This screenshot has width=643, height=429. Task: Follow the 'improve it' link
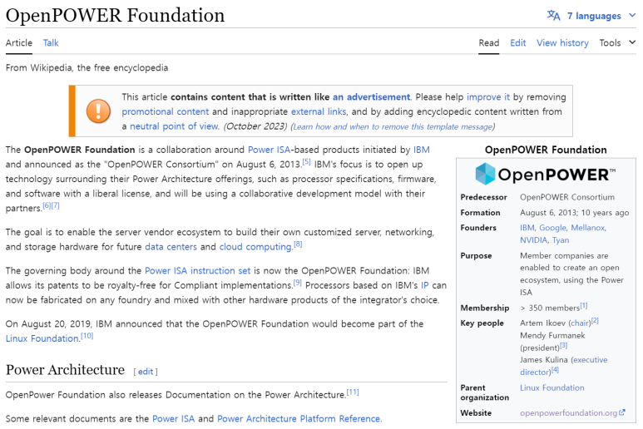pos(488,96)
